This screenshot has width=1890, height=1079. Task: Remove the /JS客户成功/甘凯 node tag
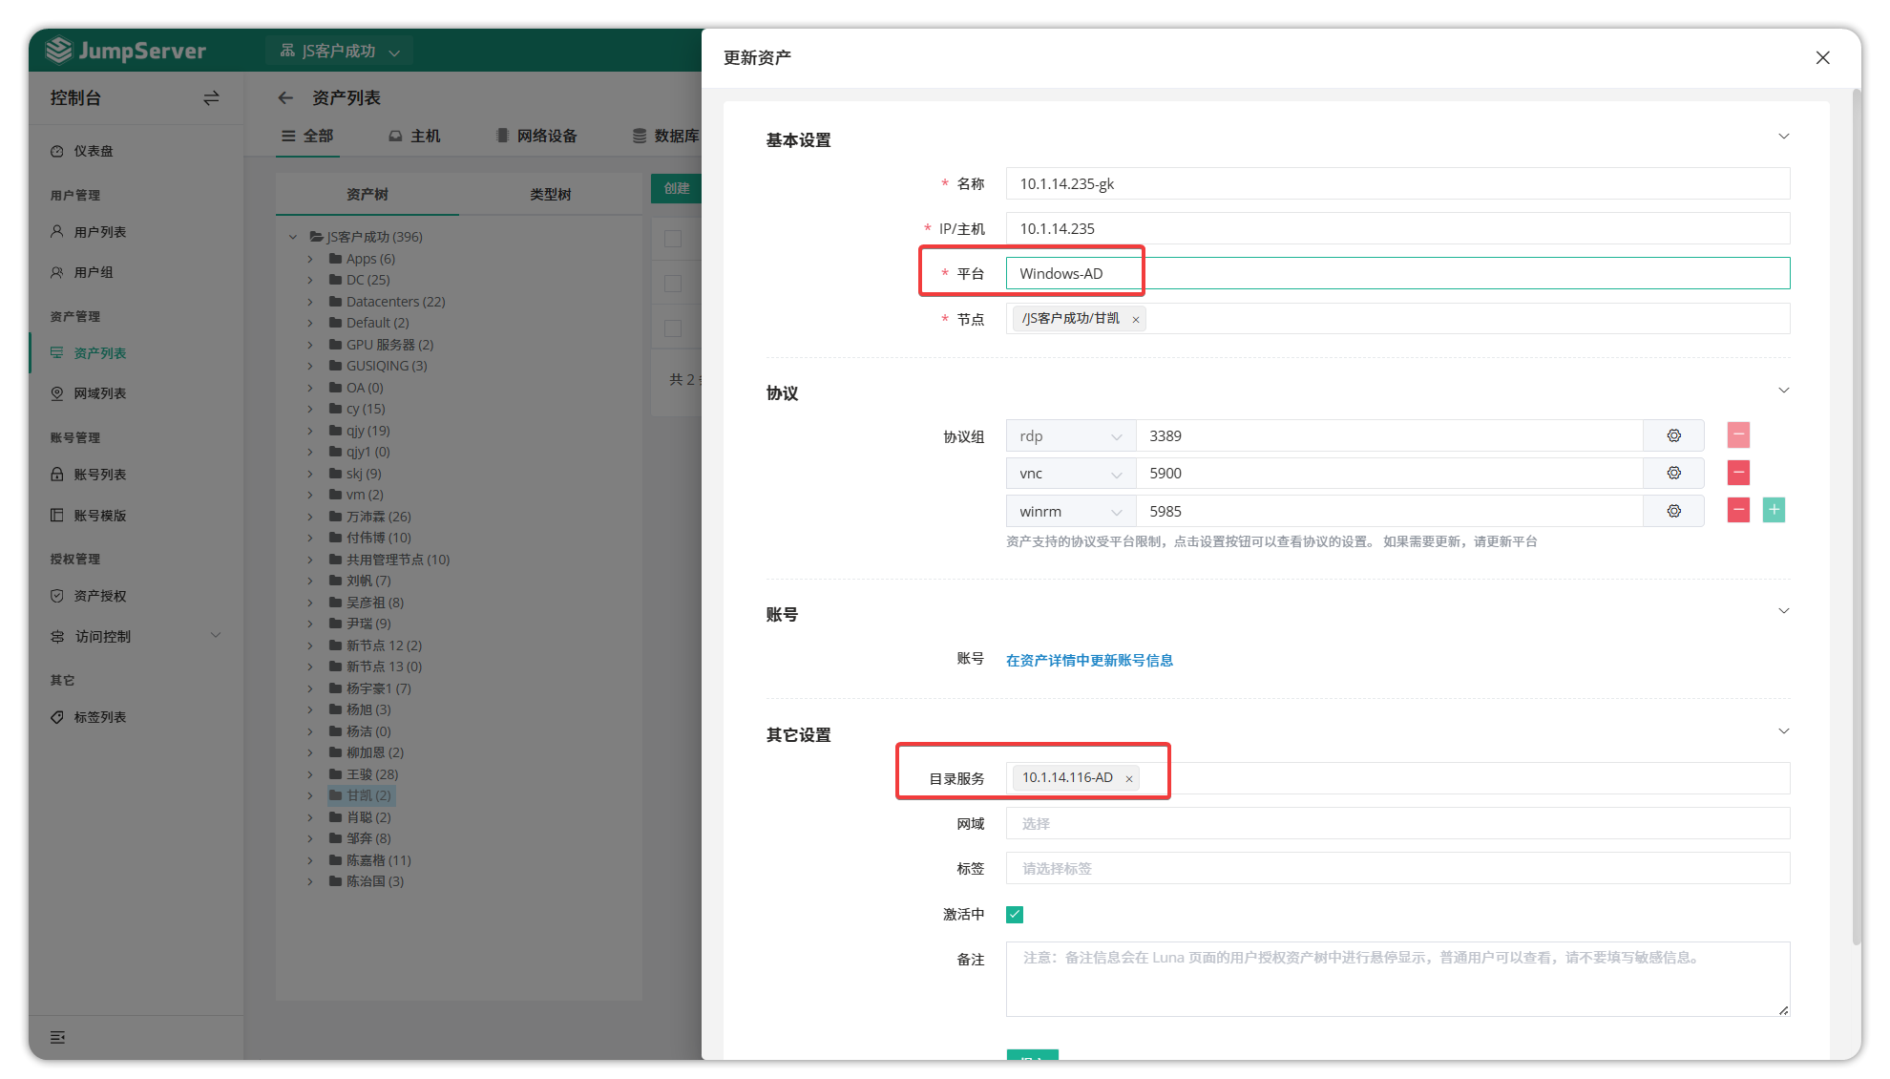[x=1136, y=320]
